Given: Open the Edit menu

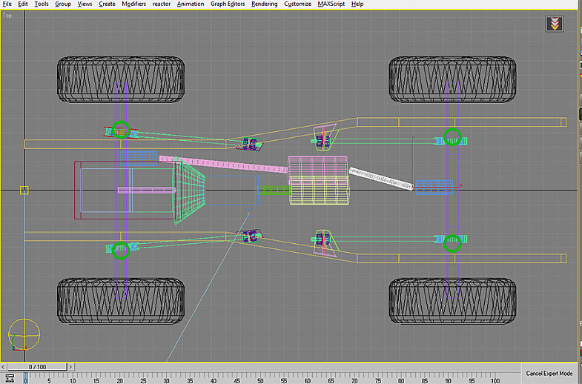Looking at the screenshot, I should [23, 4].
